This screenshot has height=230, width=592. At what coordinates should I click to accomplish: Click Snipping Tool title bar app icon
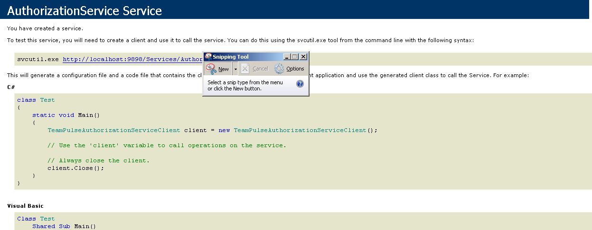point(208,57)
